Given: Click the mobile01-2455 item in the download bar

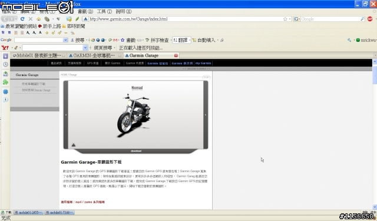Looking at the screenshot, I should (x=28, y=213).
